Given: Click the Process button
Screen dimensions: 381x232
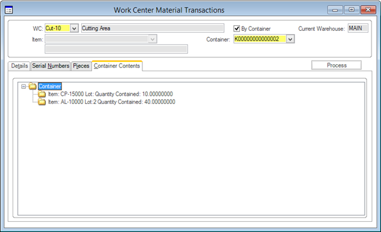Looking at the screenshot, I should [336, 65].
